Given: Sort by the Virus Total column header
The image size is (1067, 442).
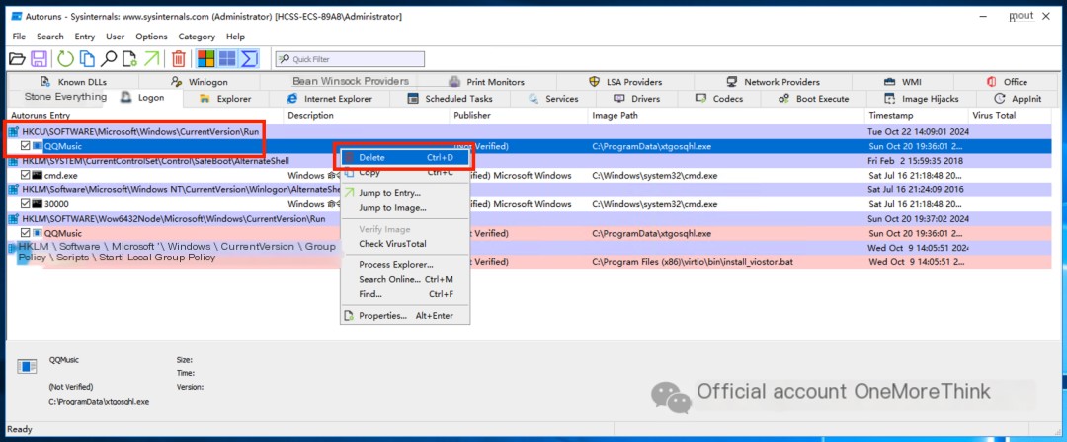Looking at the screenshot, I should 1010,116.
